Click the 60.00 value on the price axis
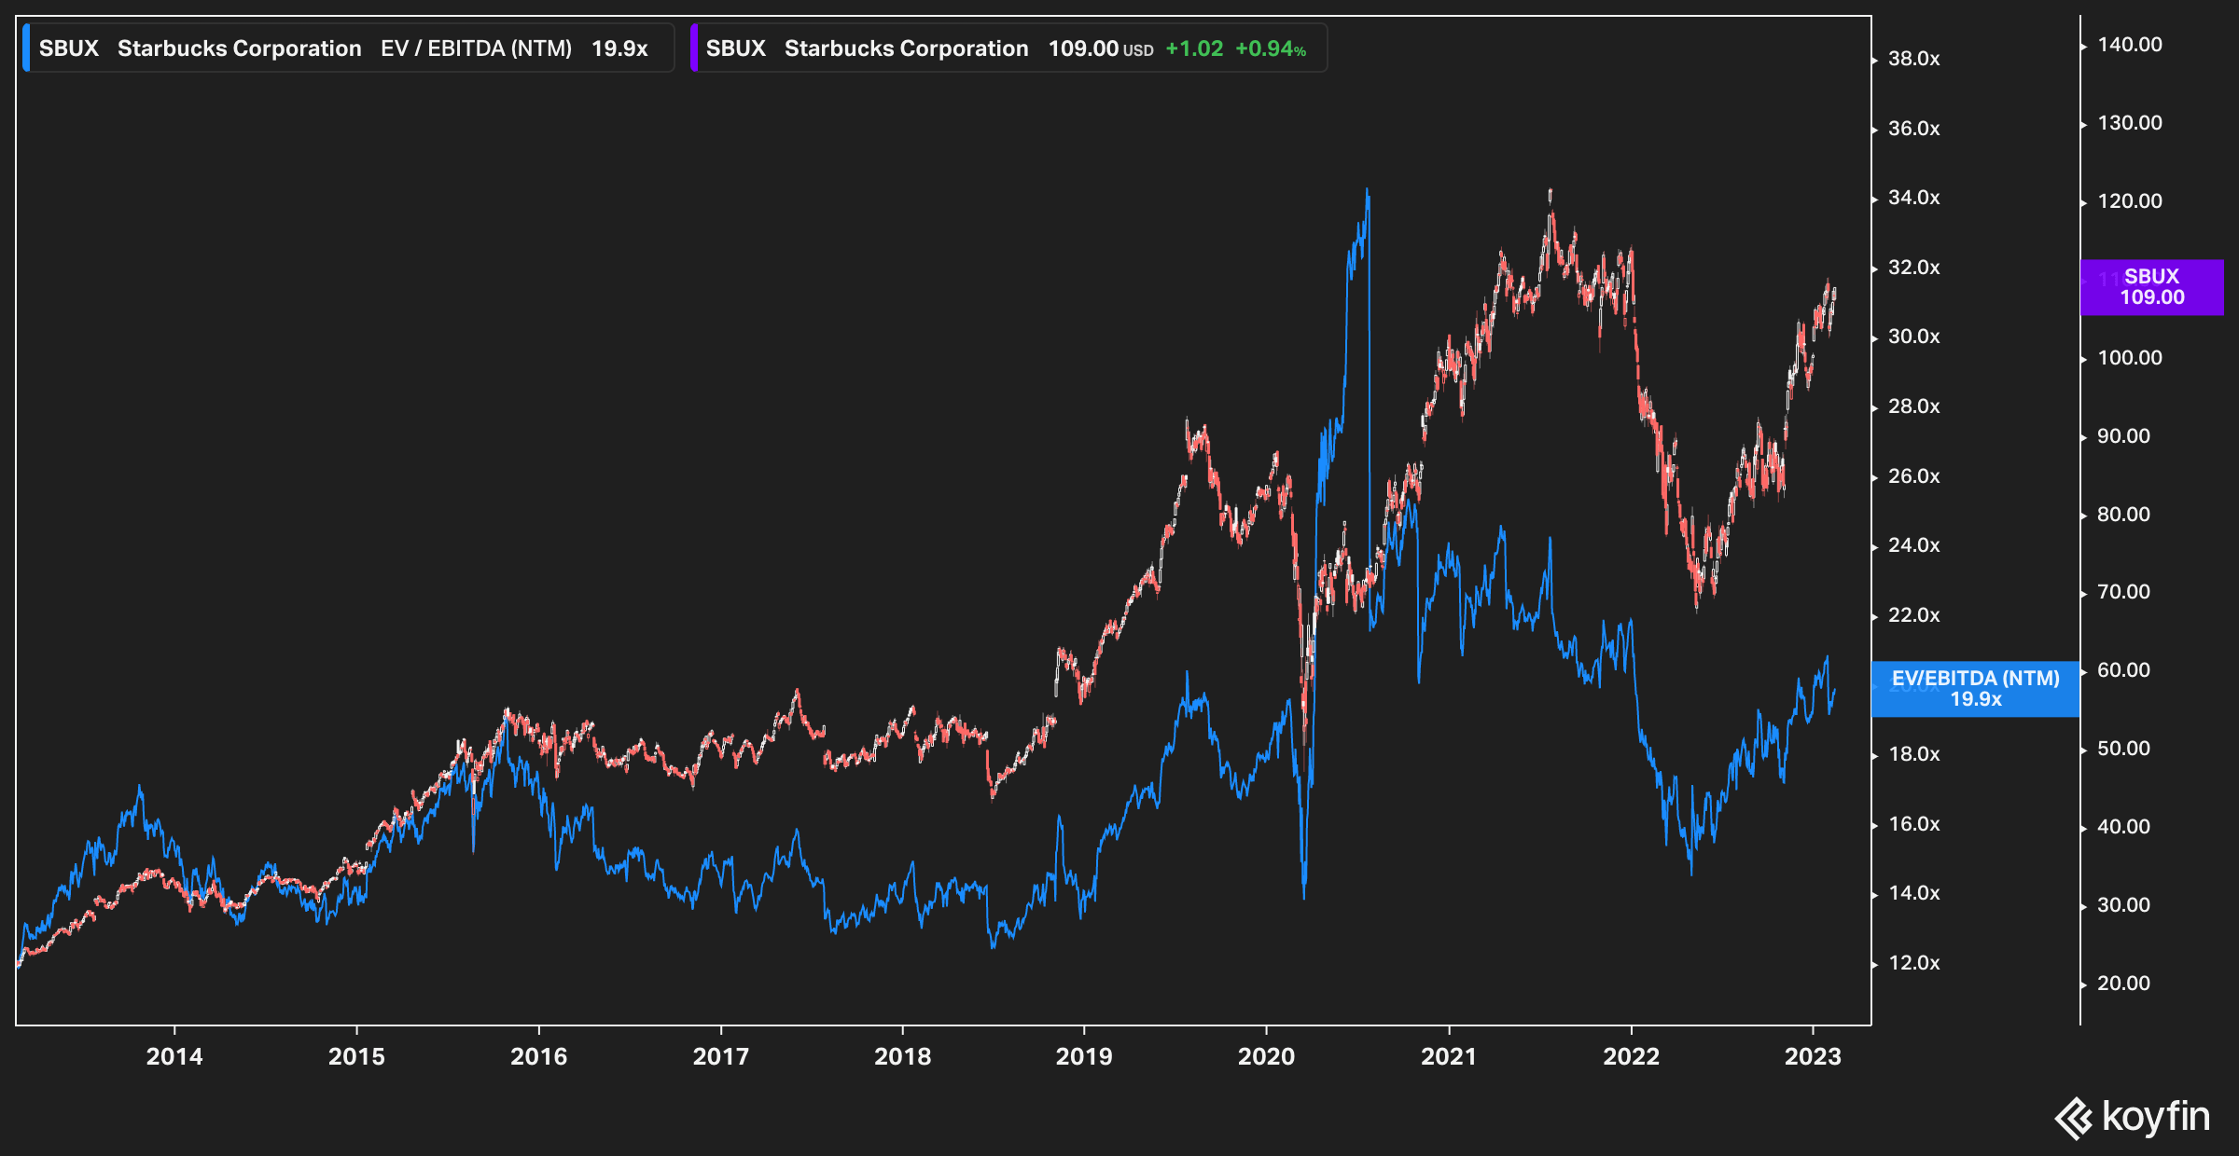This screenshot has height=1156, width=2239. pos(2123,670)
